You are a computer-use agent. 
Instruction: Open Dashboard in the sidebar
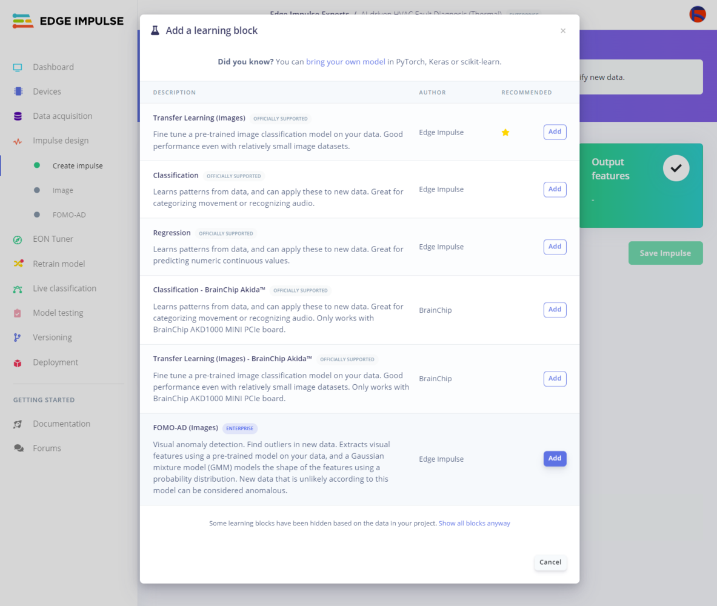pyautogui.click(x=53, y=67)
